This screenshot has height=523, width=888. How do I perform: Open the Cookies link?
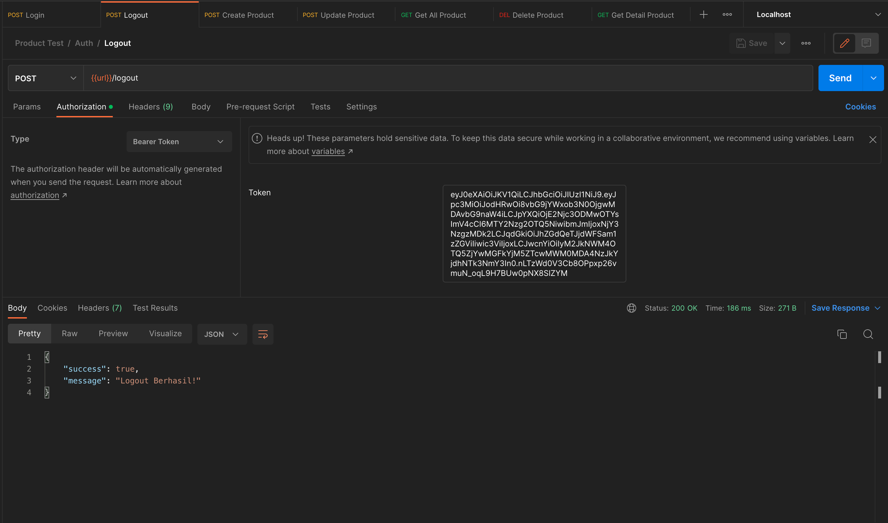point(860,107)
